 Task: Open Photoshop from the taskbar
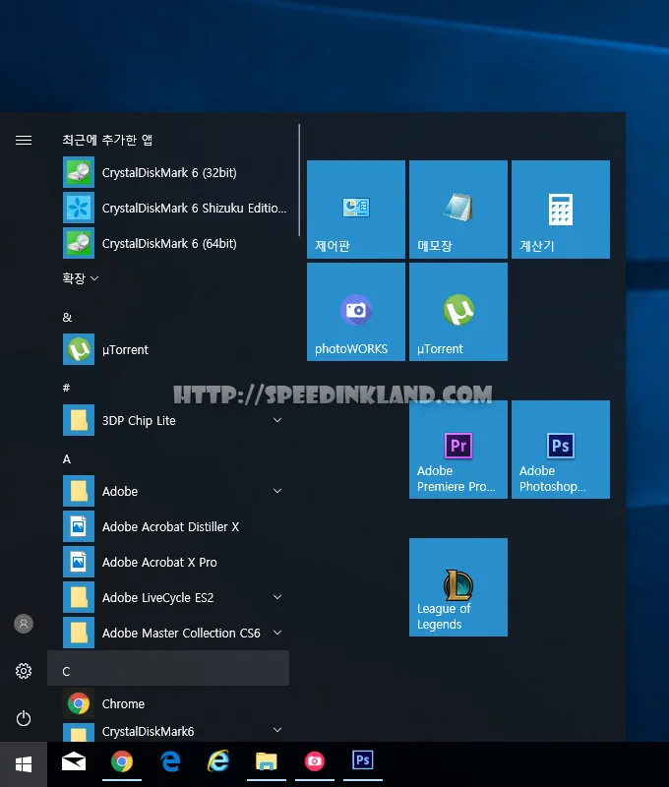coord(363,760)
